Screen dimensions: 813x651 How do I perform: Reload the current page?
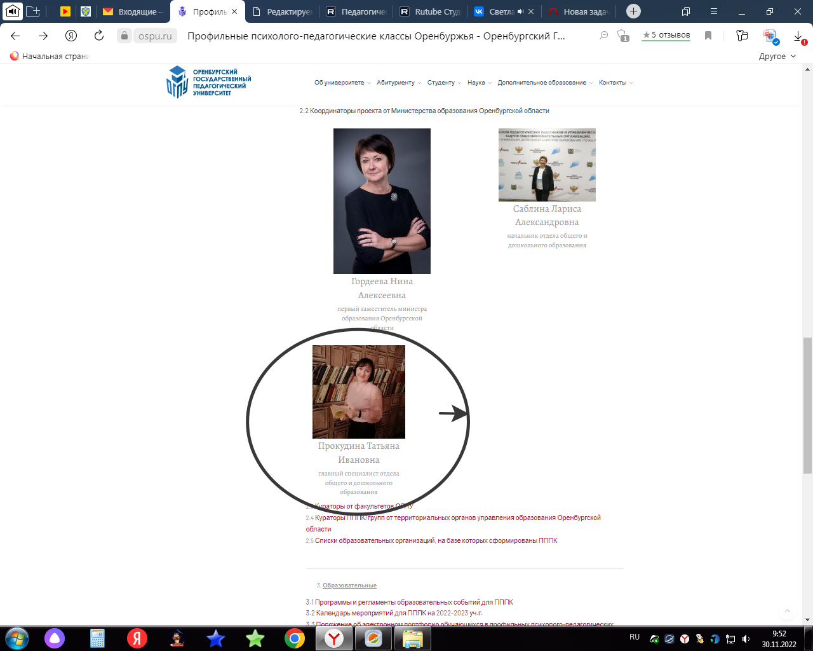click(99, 36)
